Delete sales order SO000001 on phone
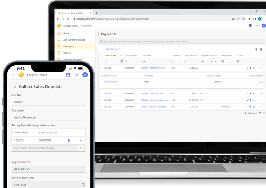 click(69, 140)
